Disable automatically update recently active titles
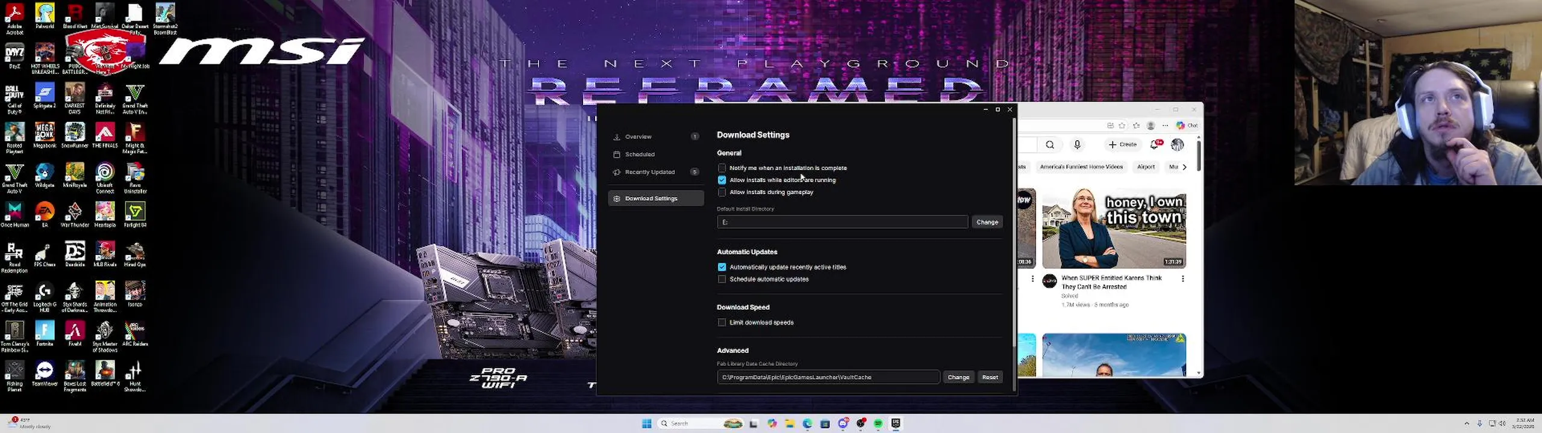 point(722,267)
